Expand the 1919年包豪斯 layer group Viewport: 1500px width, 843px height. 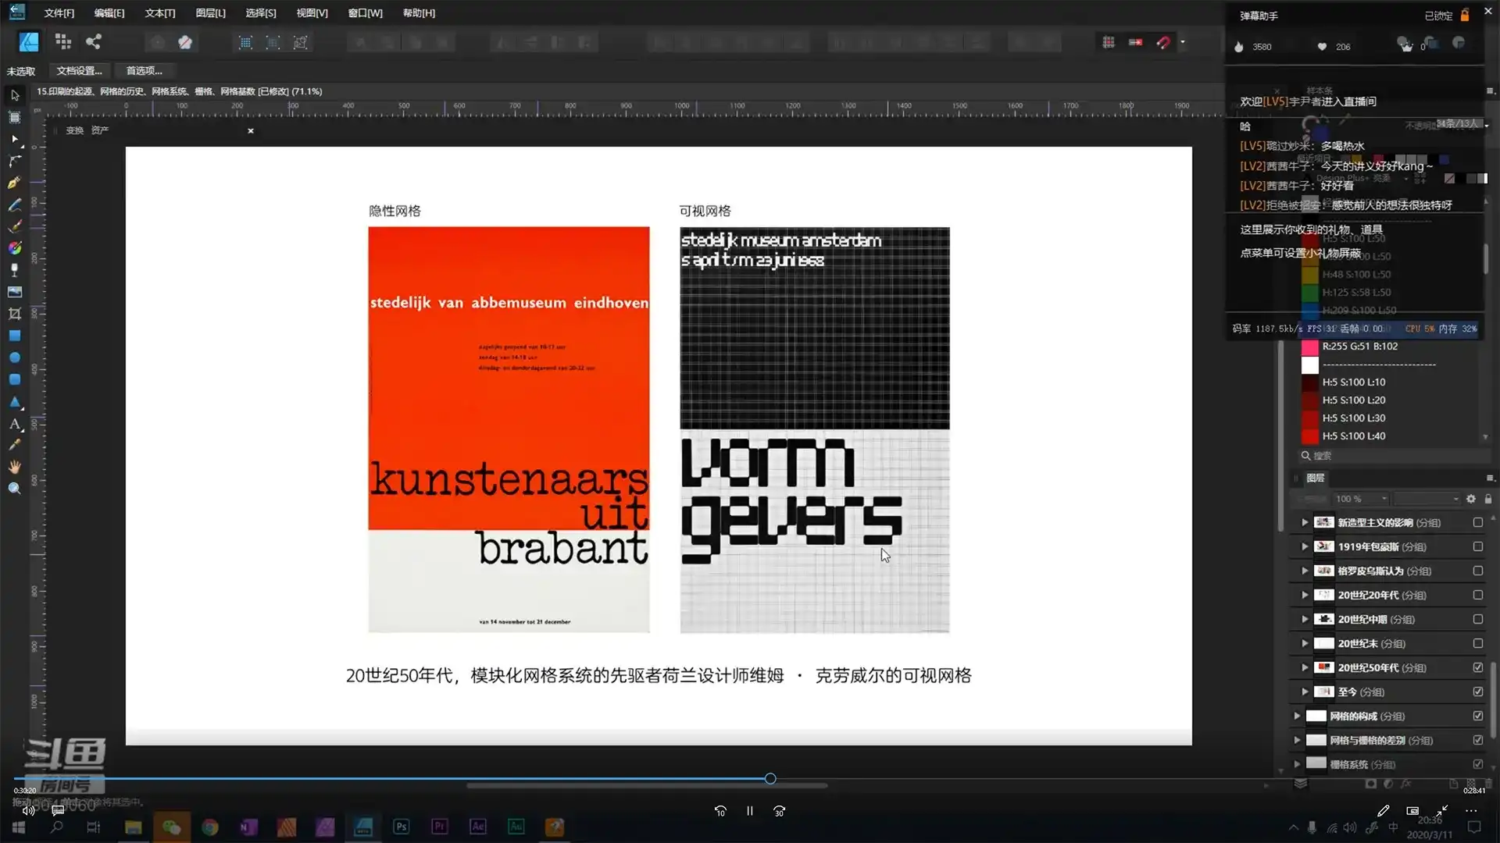click(1303, 546)
